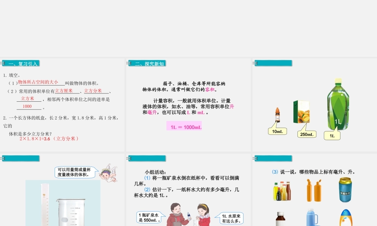Select the group of sauce bottles

[282, 191]
